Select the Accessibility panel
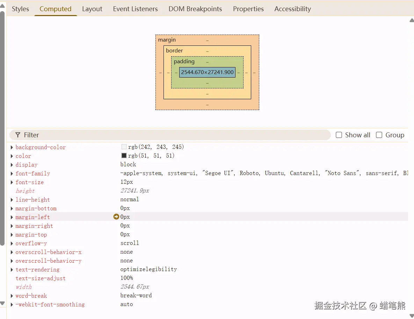The image size is (414, 319). [x=292, y=9]
